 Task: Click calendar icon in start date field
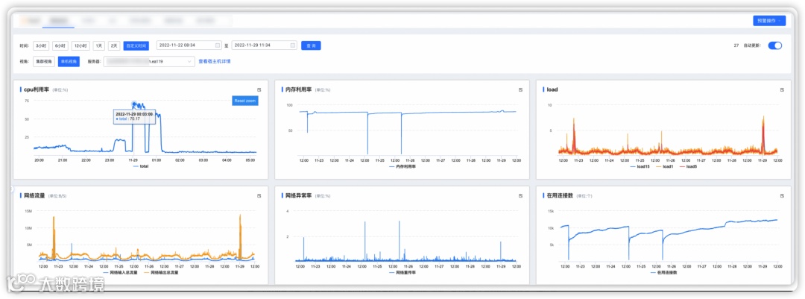point(218,45)
